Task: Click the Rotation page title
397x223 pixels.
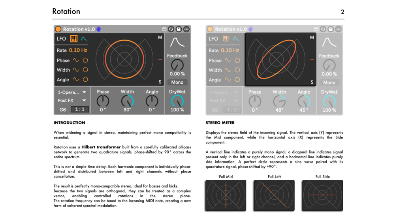Action: 66,11
